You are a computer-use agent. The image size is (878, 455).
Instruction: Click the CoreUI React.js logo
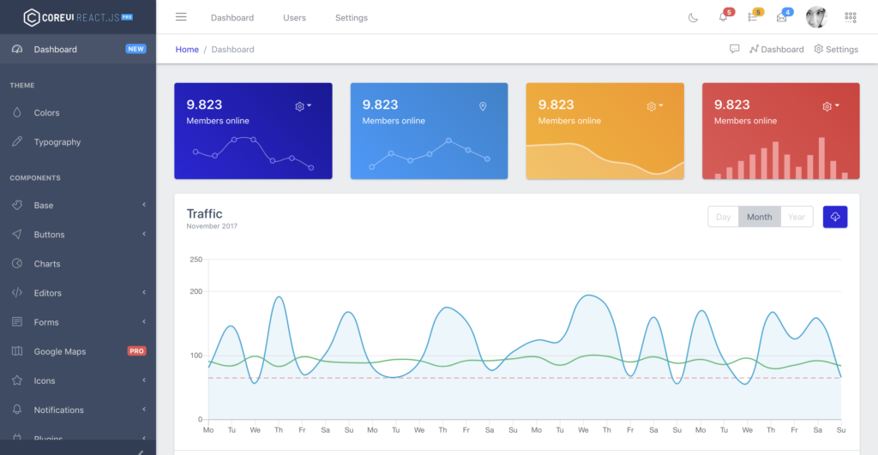pyautogui.click(x=78, y=17)
